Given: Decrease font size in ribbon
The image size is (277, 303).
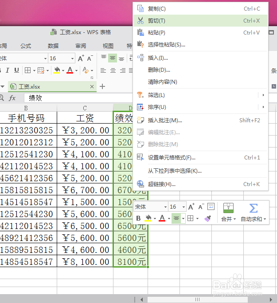Looking at the screenshot, I should pos(90,58).
